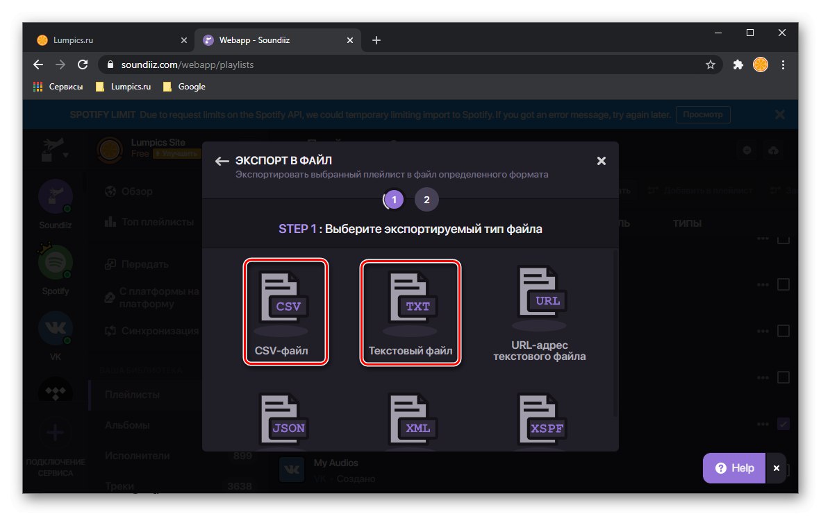Choose the TXT text file format
The width and height of the screenshot is (821, 516).
[410, 312]
